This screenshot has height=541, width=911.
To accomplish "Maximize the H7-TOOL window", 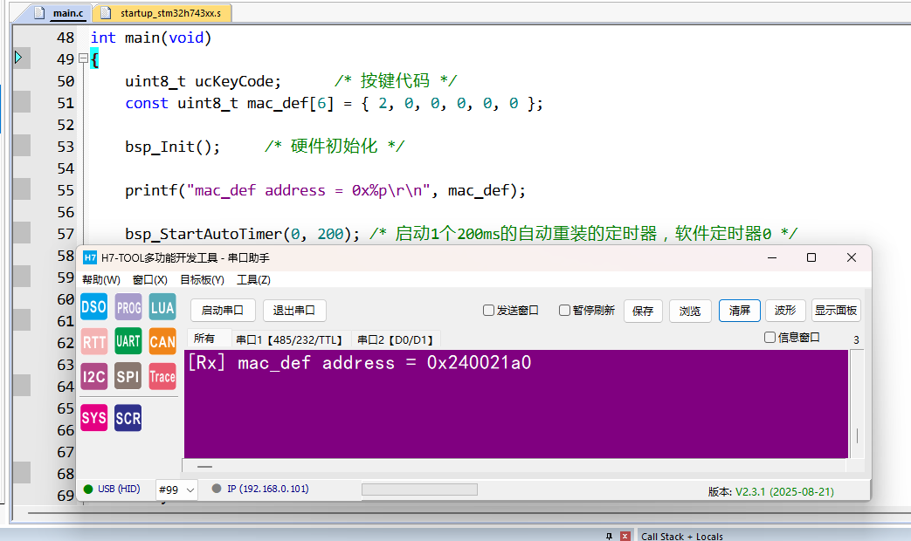I will [811, 257].
